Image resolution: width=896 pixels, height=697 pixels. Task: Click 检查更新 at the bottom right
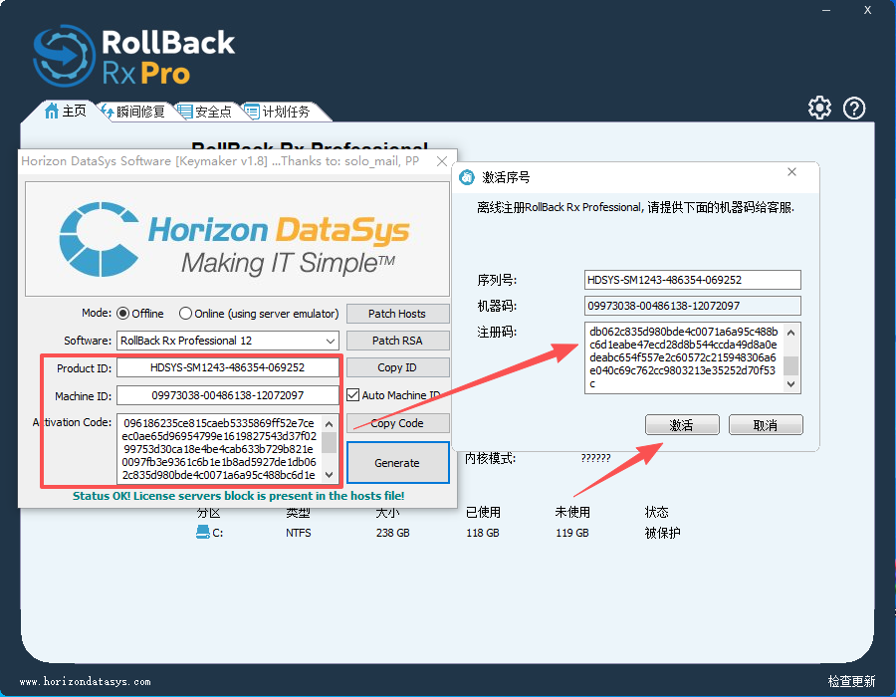tap(851, 682)
